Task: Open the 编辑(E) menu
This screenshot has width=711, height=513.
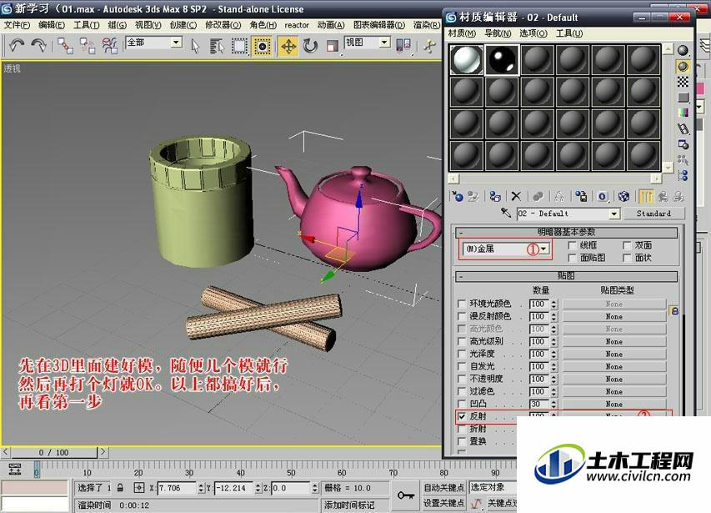Action: (52, 25)
